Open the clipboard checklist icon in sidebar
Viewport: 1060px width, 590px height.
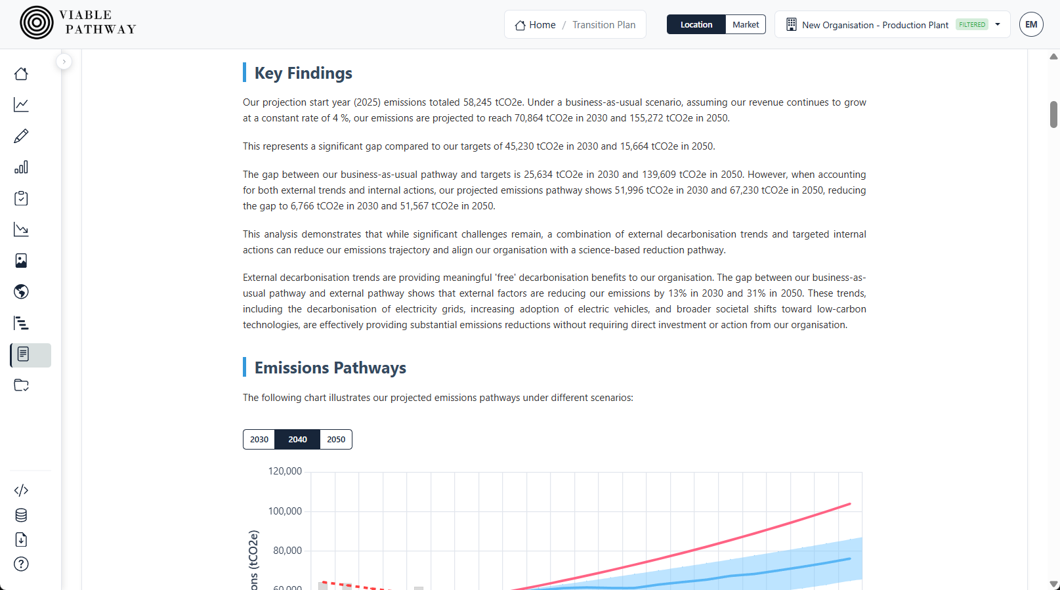21,198
